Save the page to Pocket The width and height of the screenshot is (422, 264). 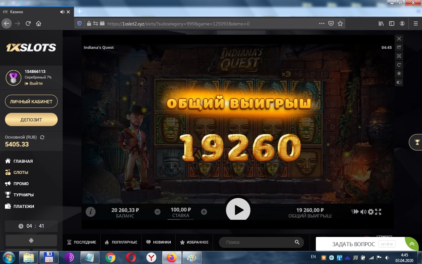331,23
